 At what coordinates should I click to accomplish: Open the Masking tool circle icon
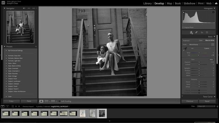point(207,32)
